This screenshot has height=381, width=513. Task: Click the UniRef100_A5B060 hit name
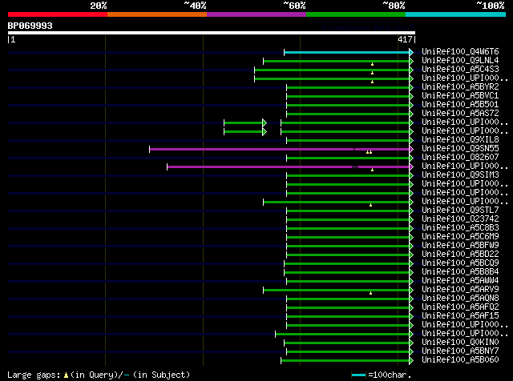coord(460,359)
